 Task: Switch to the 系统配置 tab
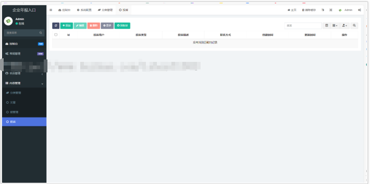click(84, 10)
